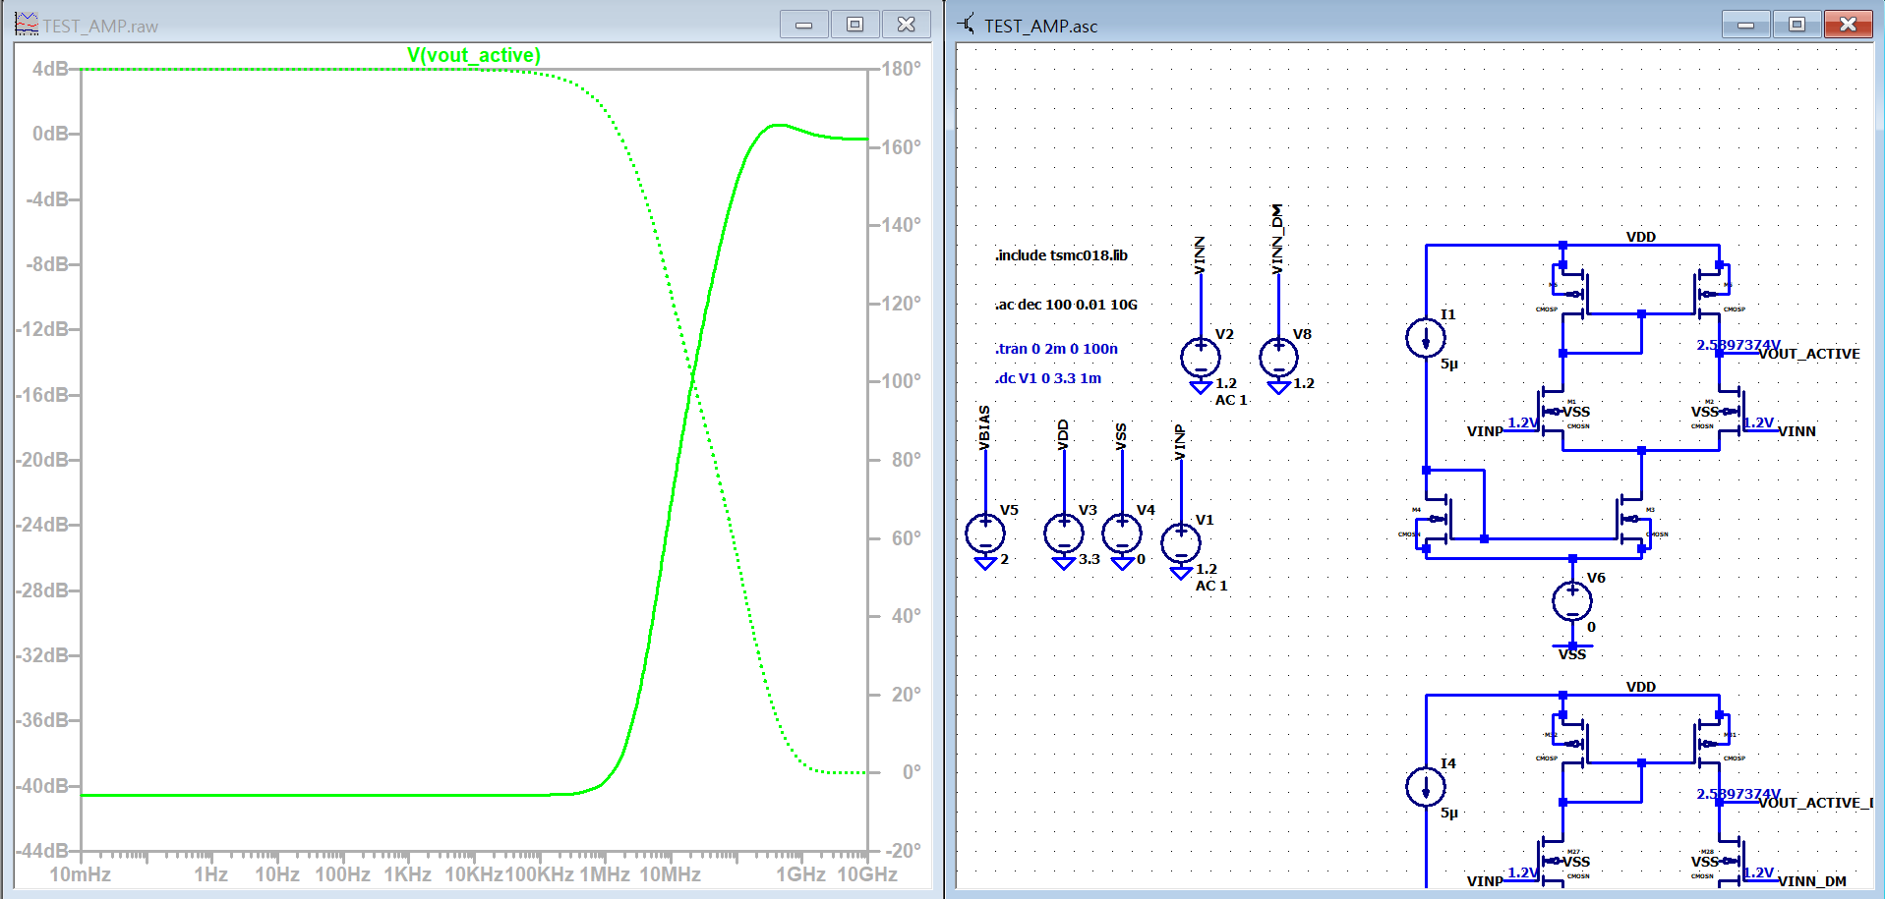The height and width of the screenshot is (899, 1885).
Task: Click the VBIAS net label above V5
Action: [984, 428]
